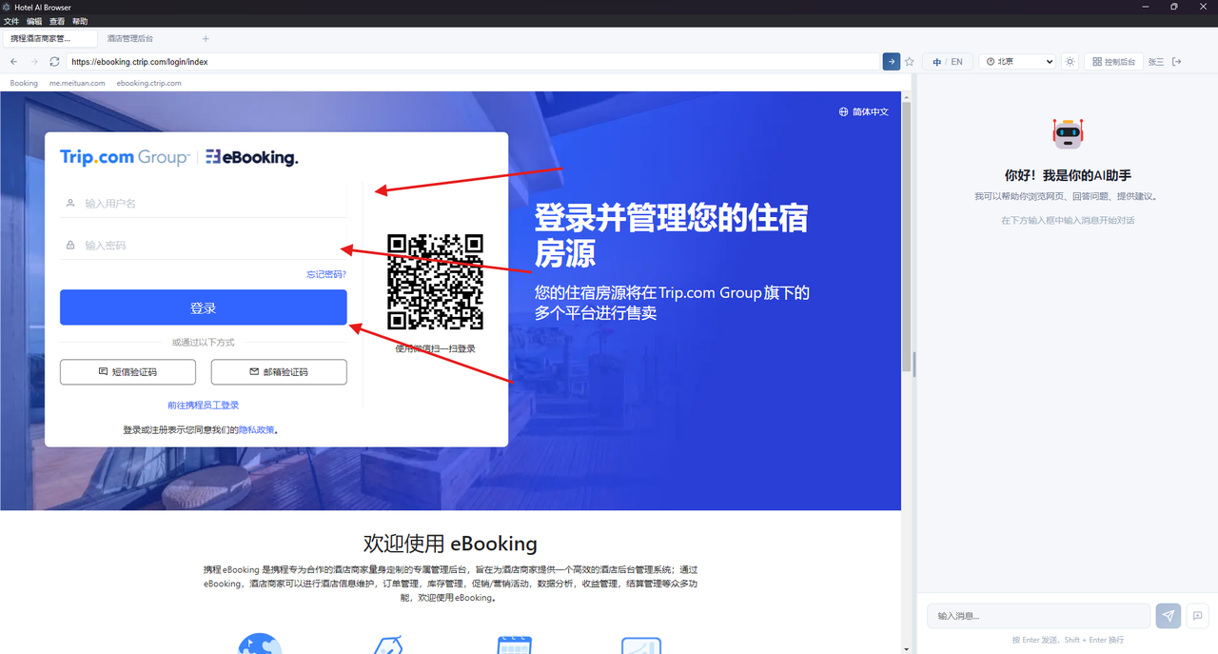The image size is (1218, 654).
Task: Switch to 酒店管理后台 tab
Action: pyautogui.click(x=130, y=39)
